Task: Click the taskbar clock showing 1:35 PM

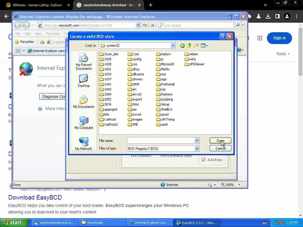Action: [292, 223]
